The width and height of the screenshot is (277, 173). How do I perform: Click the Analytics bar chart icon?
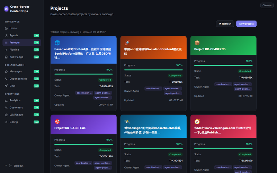pos(6,100)
